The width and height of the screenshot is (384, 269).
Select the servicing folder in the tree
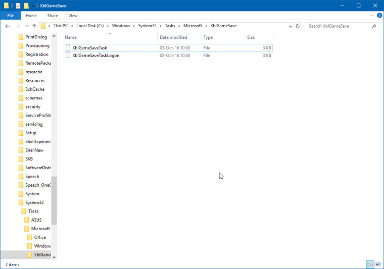(x=34, y=124)
